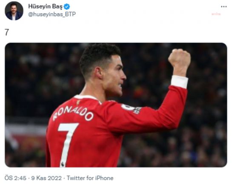Click the blue verified badge icon
The image size is (234, 187).
pos(67,7)
